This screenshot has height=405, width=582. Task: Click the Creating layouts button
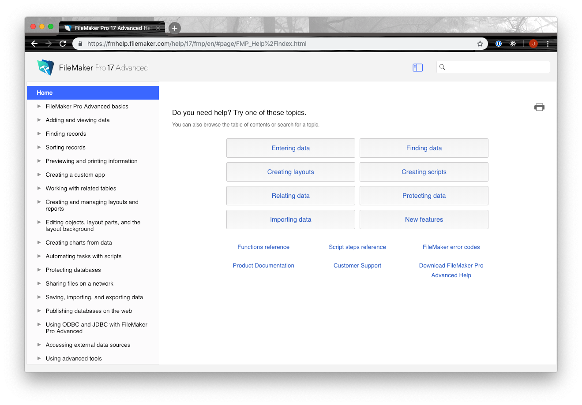point(291,172)
